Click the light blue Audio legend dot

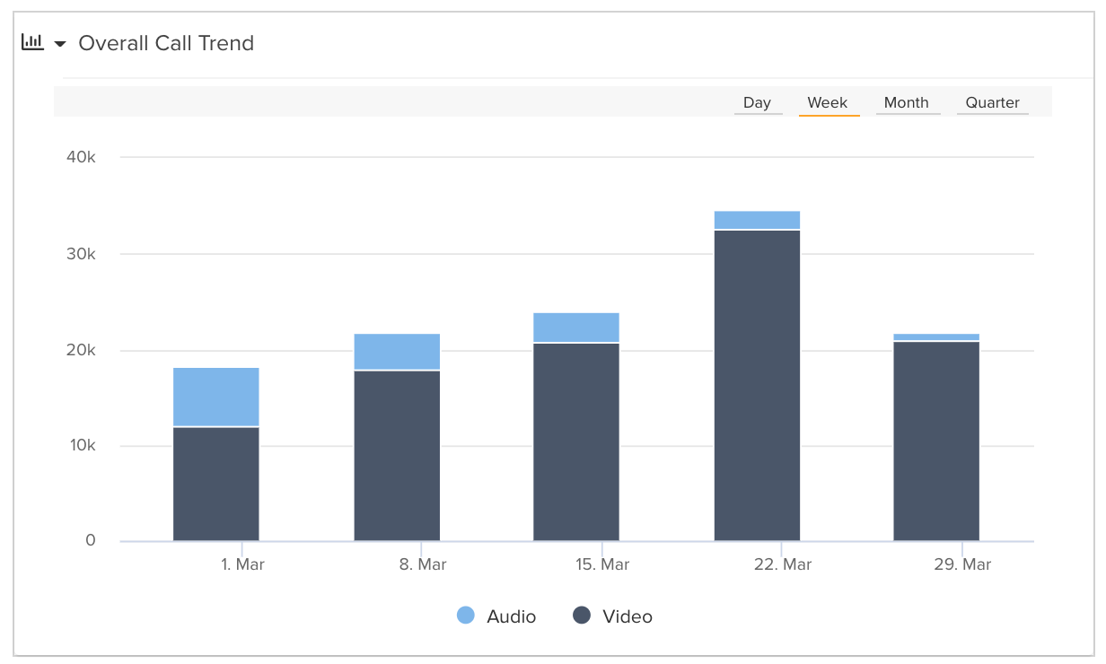point(466,616)
